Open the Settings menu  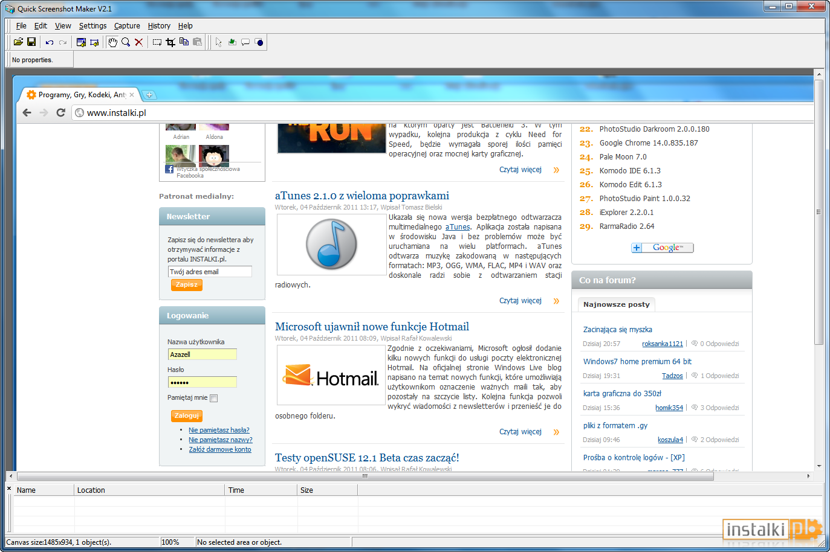[x=92, y=26]
